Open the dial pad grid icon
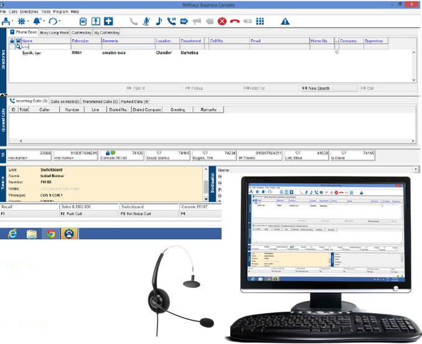 coord(260,21)
